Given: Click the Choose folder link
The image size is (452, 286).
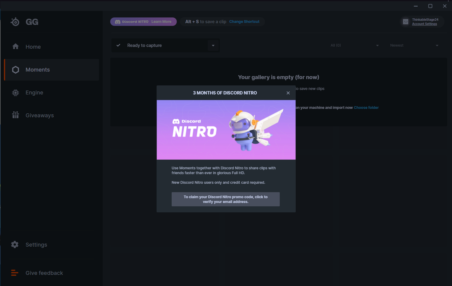Looking at the screenshot, I should click(x=366, y=108).
